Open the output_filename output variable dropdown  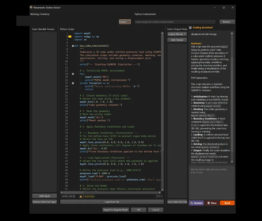[x=177, y=34]
